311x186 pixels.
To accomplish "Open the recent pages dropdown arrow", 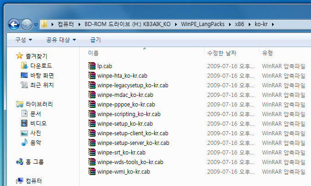I will [x=36, y=25].
